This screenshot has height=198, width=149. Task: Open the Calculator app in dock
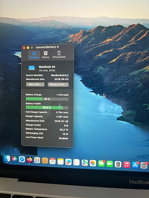(x=118, y=164)
